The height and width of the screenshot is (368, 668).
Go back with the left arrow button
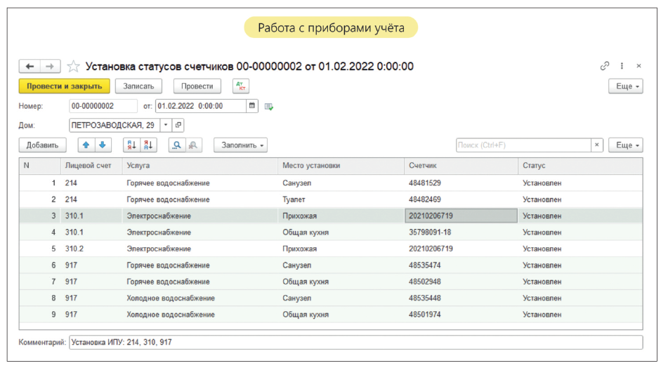coord(30,66)
